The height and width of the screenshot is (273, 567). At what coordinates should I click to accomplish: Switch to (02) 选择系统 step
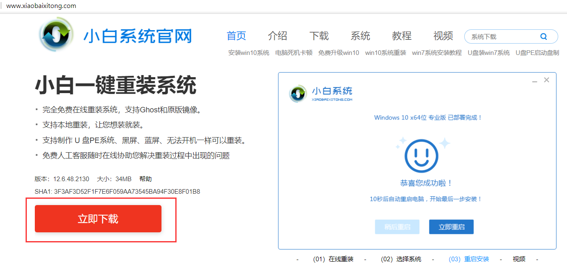pos(401,259)
